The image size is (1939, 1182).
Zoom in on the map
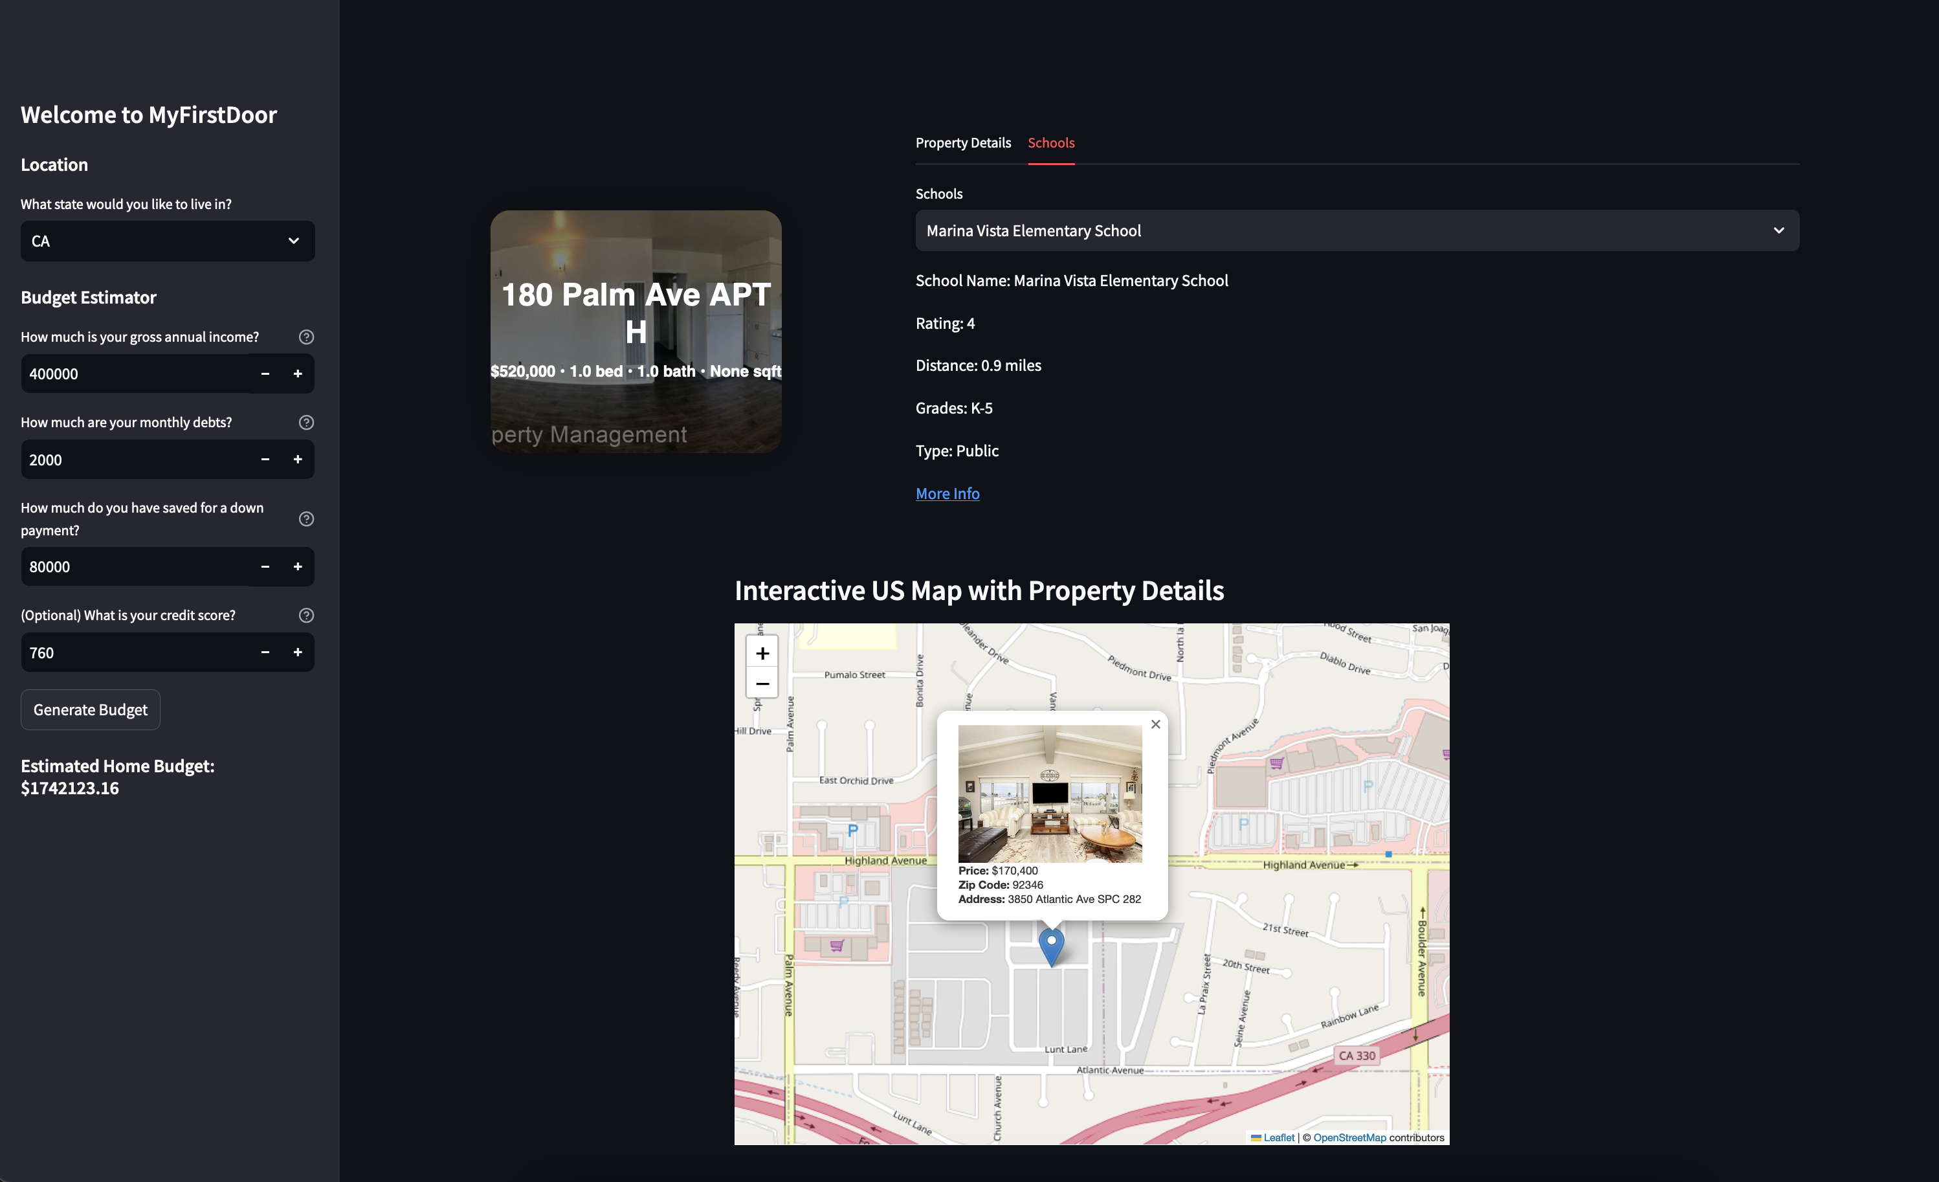tap(762, 653)
